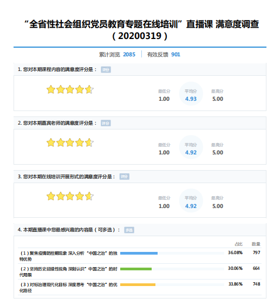The height and width of the screenshot is (305, 280).
Task: Click the fifth half-filled star in question 1
Action: (89, 89)
